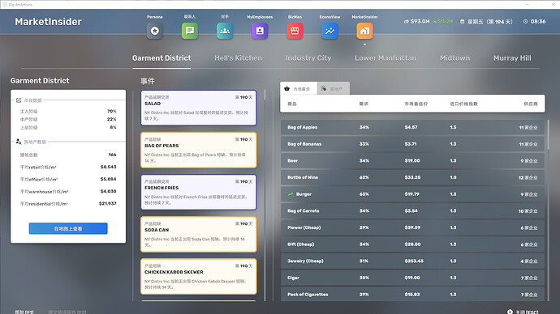Open the BizMan red store icon

point(295,31)
